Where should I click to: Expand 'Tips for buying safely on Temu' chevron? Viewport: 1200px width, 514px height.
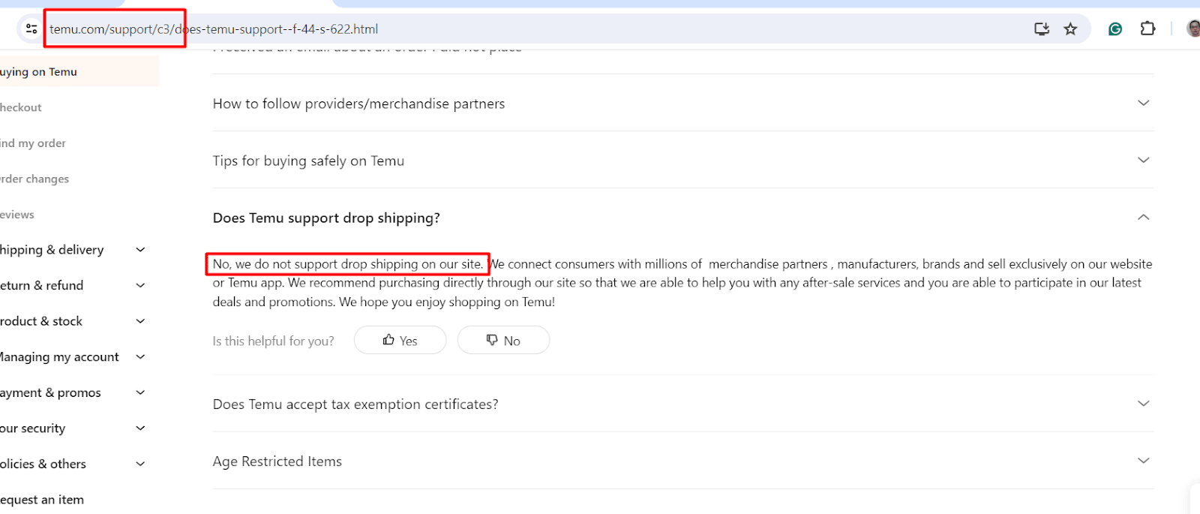click(1143, 160)
